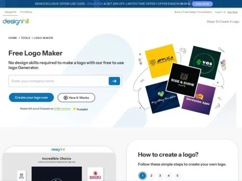The height and width of the screenshot is (181, 242).
Task: Click the Trustpilot star icon
Action: 74,109
